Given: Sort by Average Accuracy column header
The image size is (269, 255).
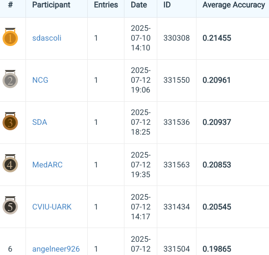Looking at the screenshot, I should tap(234, 5).
